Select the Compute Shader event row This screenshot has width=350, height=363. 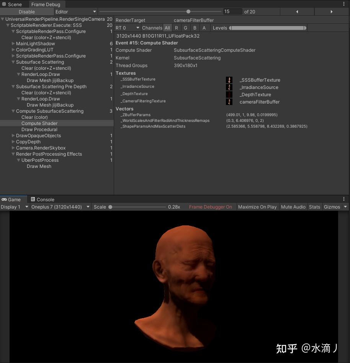[x=57, y=123]
